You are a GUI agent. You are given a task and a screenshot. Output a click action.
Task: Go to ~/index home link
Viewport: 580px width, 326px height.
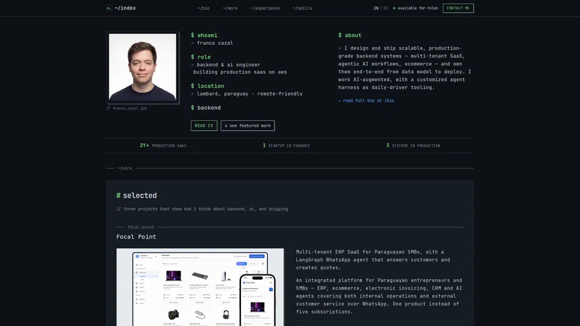[x=125, y=8]
